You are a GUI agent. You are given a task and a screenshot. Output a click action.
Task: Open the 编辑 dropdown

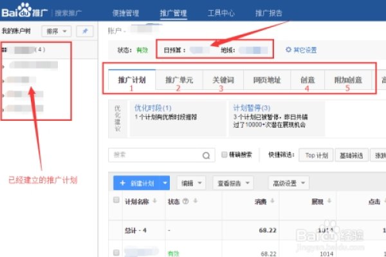click(x=191, y=183)
